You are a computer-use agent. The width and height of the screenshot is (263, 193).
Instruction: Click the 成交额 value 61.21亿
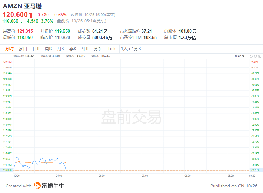click(x=100, y=31)
